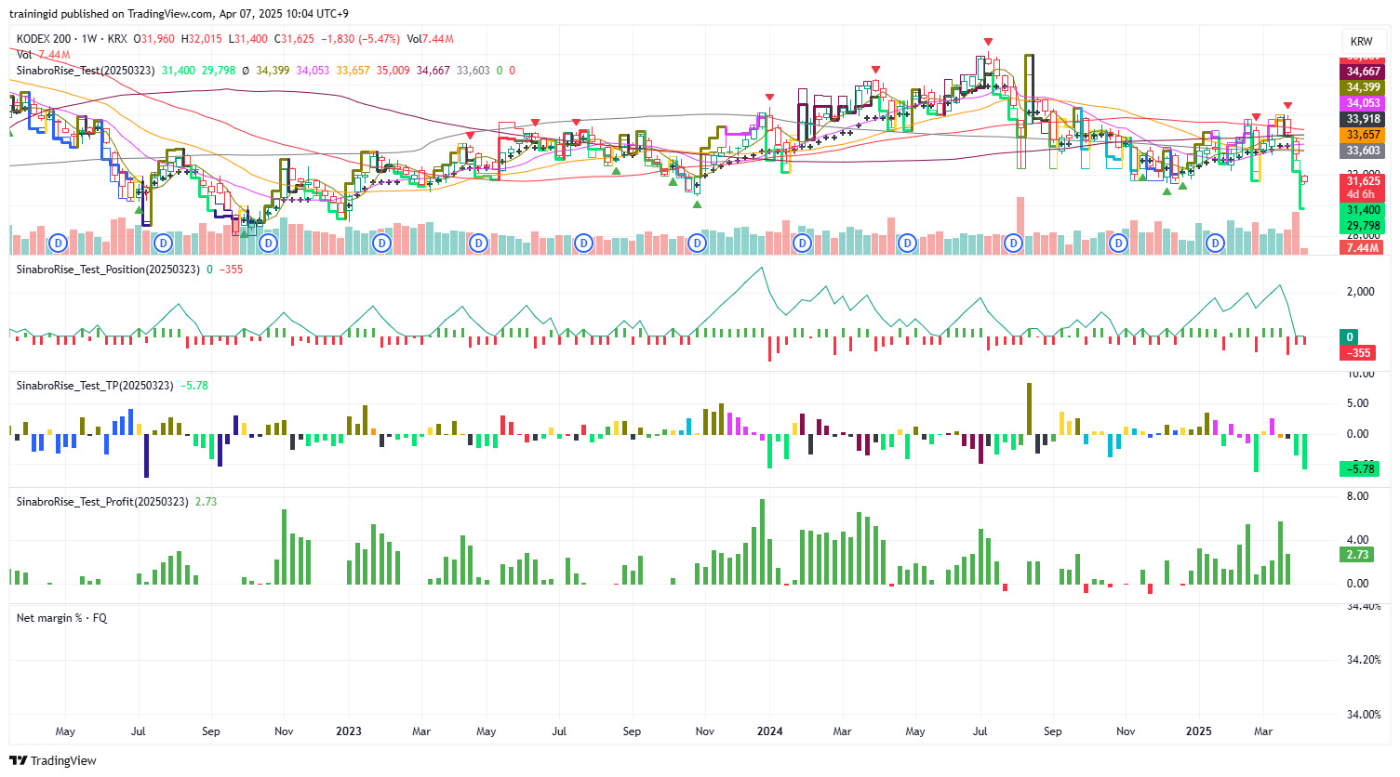Viewport: 1400px width, 777px height.
Task: Click the 34,667 price label on the axis
Action: (x=1363, y=72)
